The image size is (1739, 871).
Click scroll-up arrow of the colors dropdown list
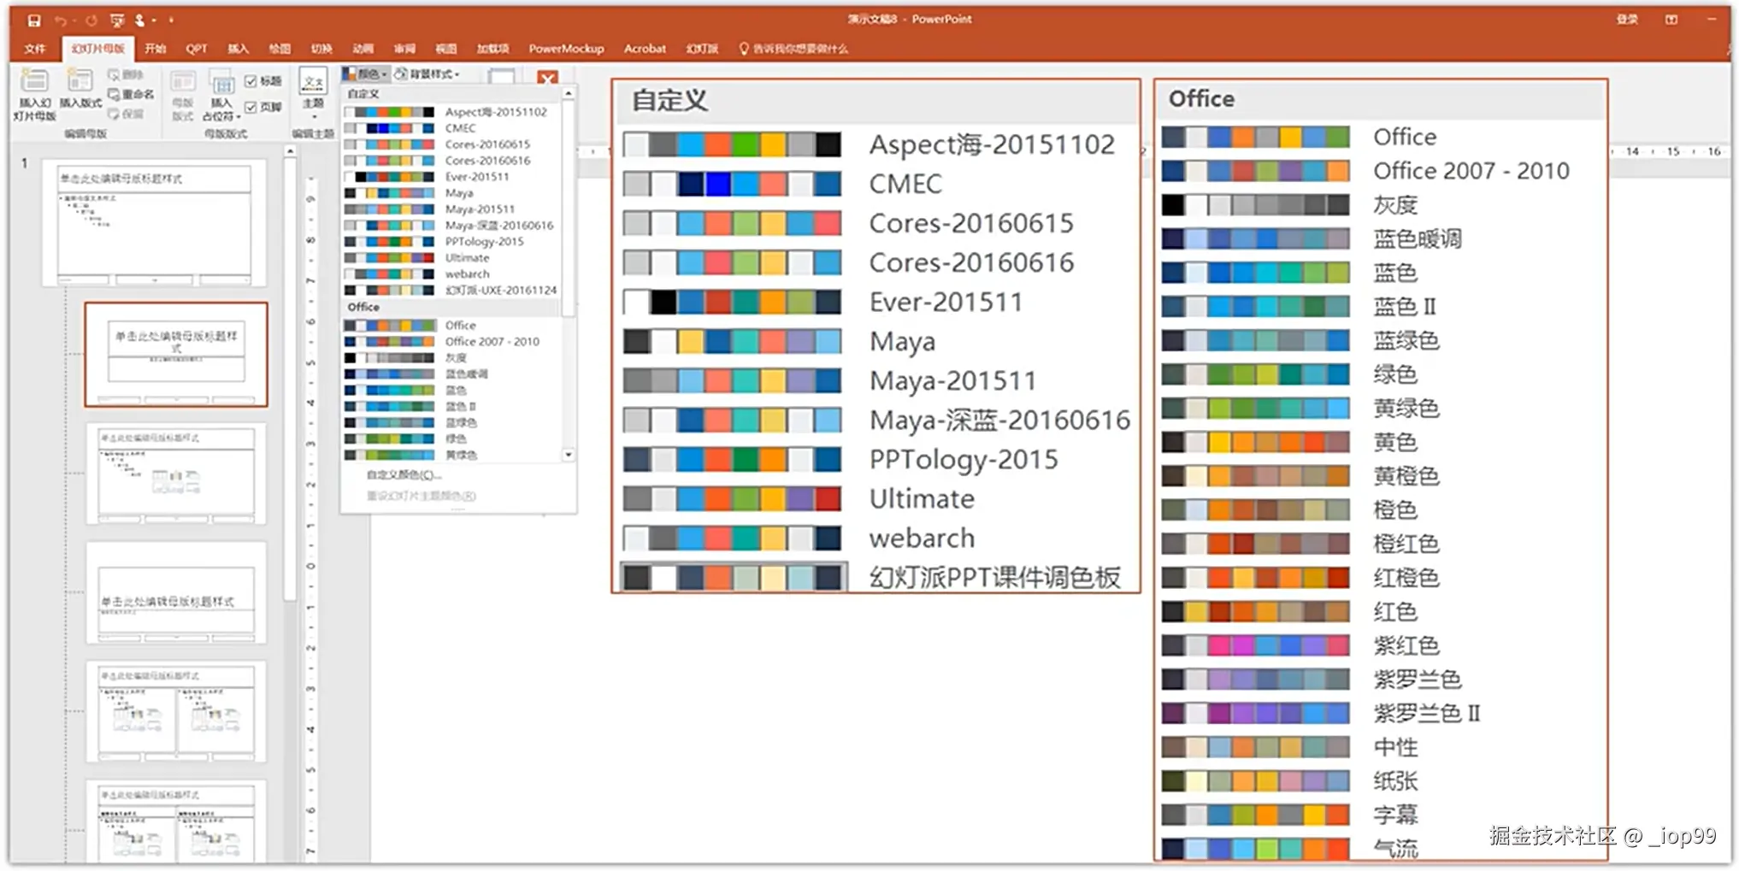pyautogui.click(x=569, y=92)
